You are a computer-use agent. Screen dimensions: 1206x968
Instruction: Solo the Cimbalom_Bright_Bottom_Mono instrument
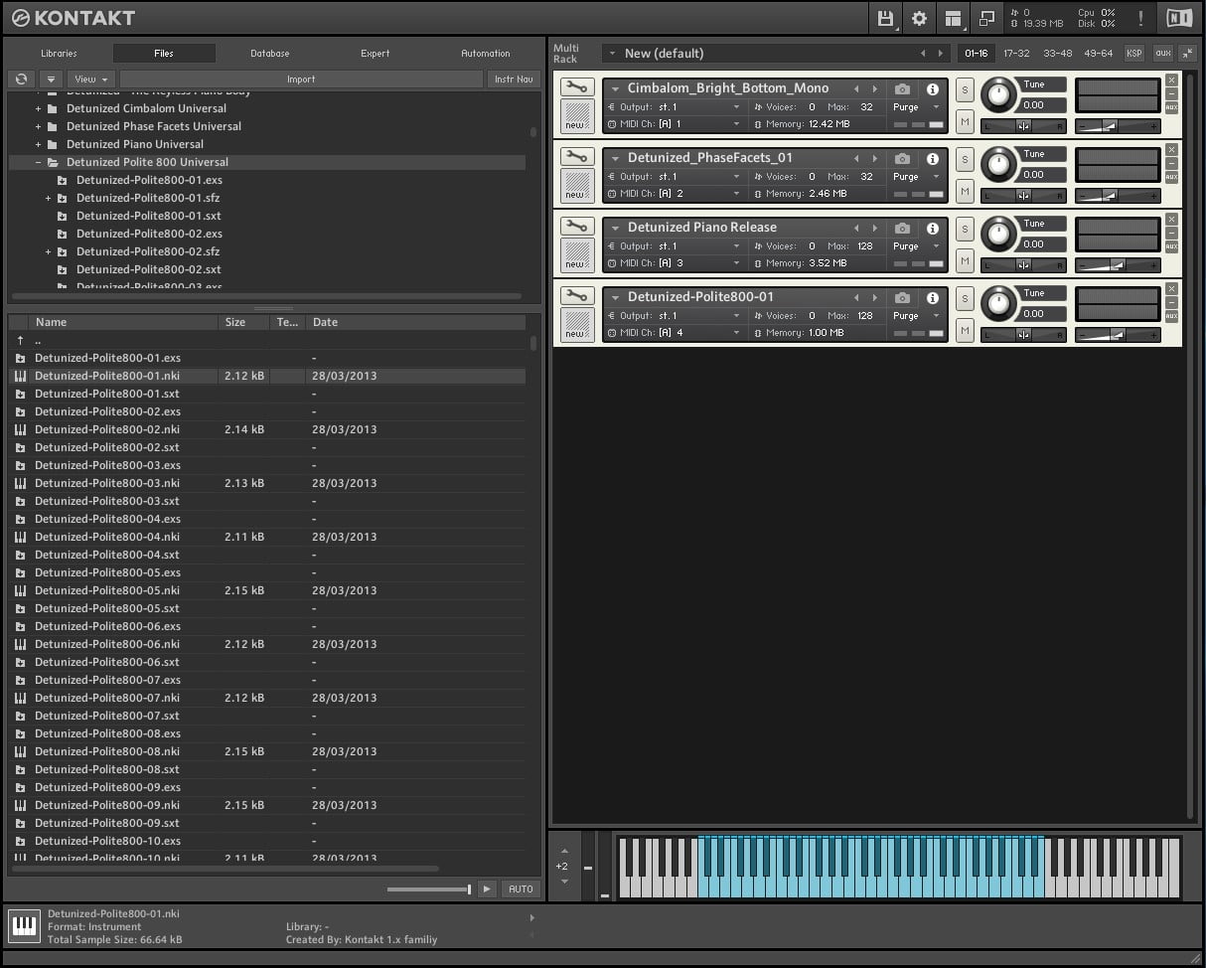pos(965,90)
